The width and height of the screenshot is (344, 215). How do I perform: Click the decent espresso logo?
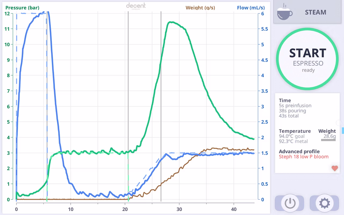[136, 6]
